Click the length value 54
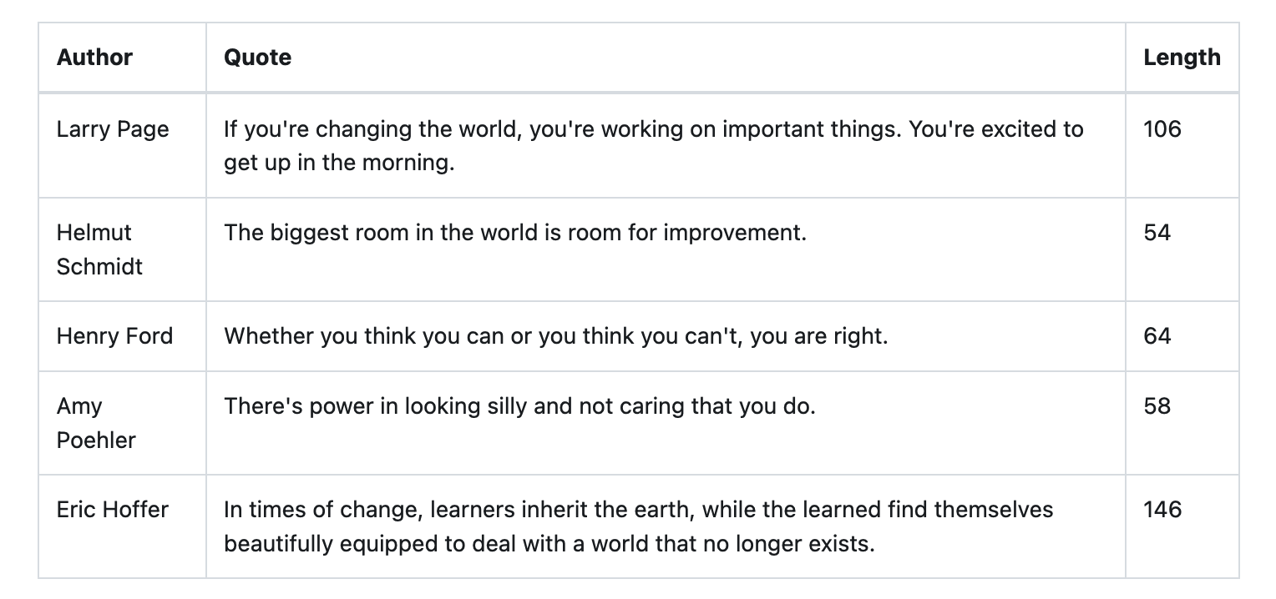The width and height of the screenshot is (1276, 599). click(1157, 233)
